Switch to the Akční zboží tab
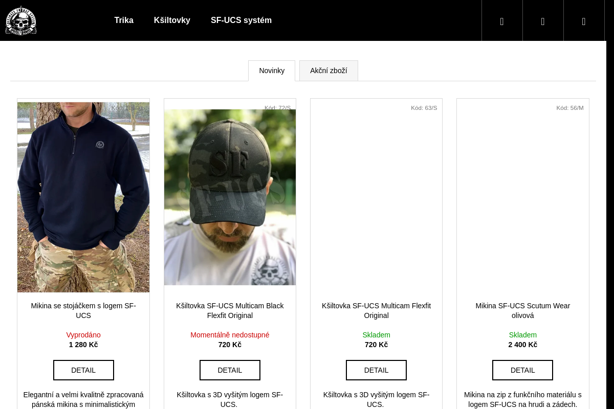 pos(328,71)
